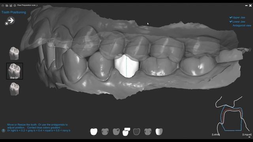
Task: Open the folder icon in the top toolbar
Action: [x=7, y=6]
